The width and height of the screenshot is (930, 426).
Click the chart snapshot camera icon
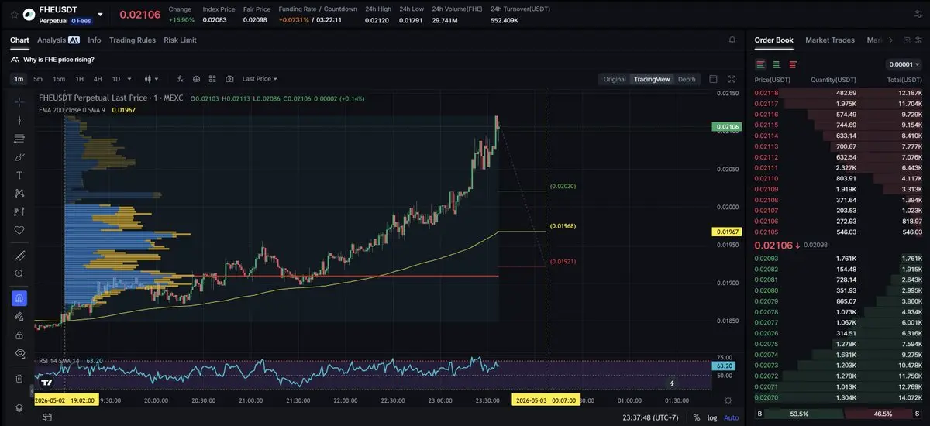click(229, 79)
